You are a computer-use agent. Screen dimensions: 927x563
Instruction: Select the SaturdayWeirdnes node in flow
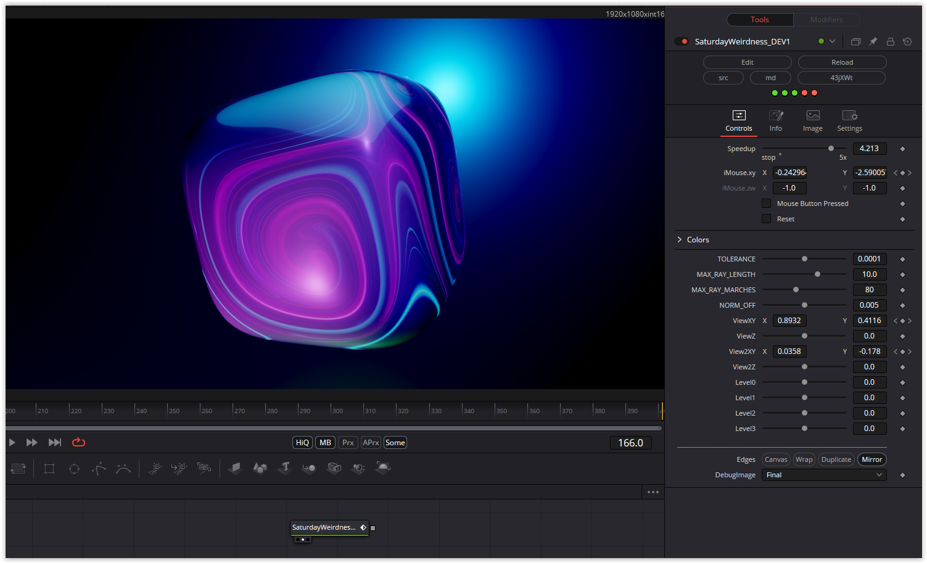(x=329, y=528)
